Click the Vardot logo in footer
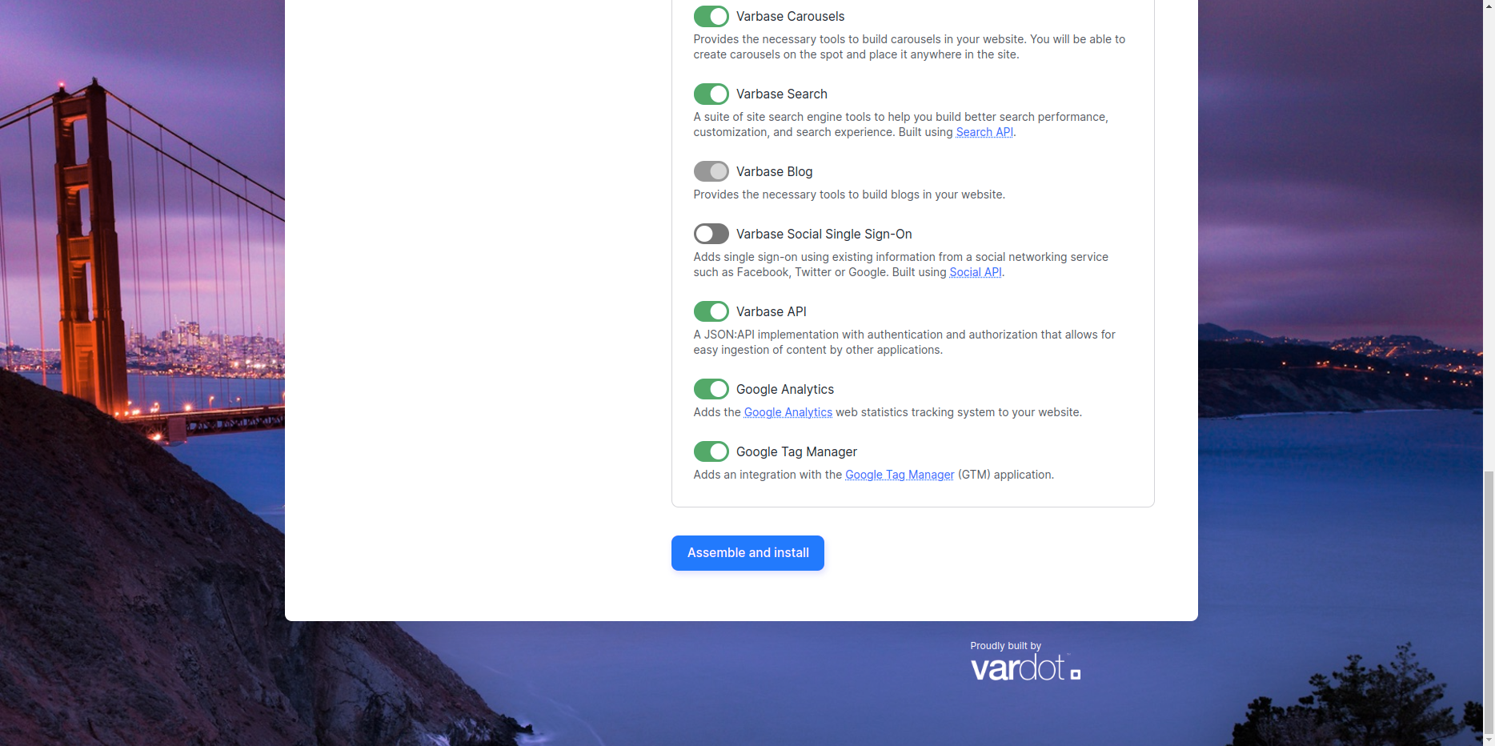Screen dimensions: 1495x746 1025,668
